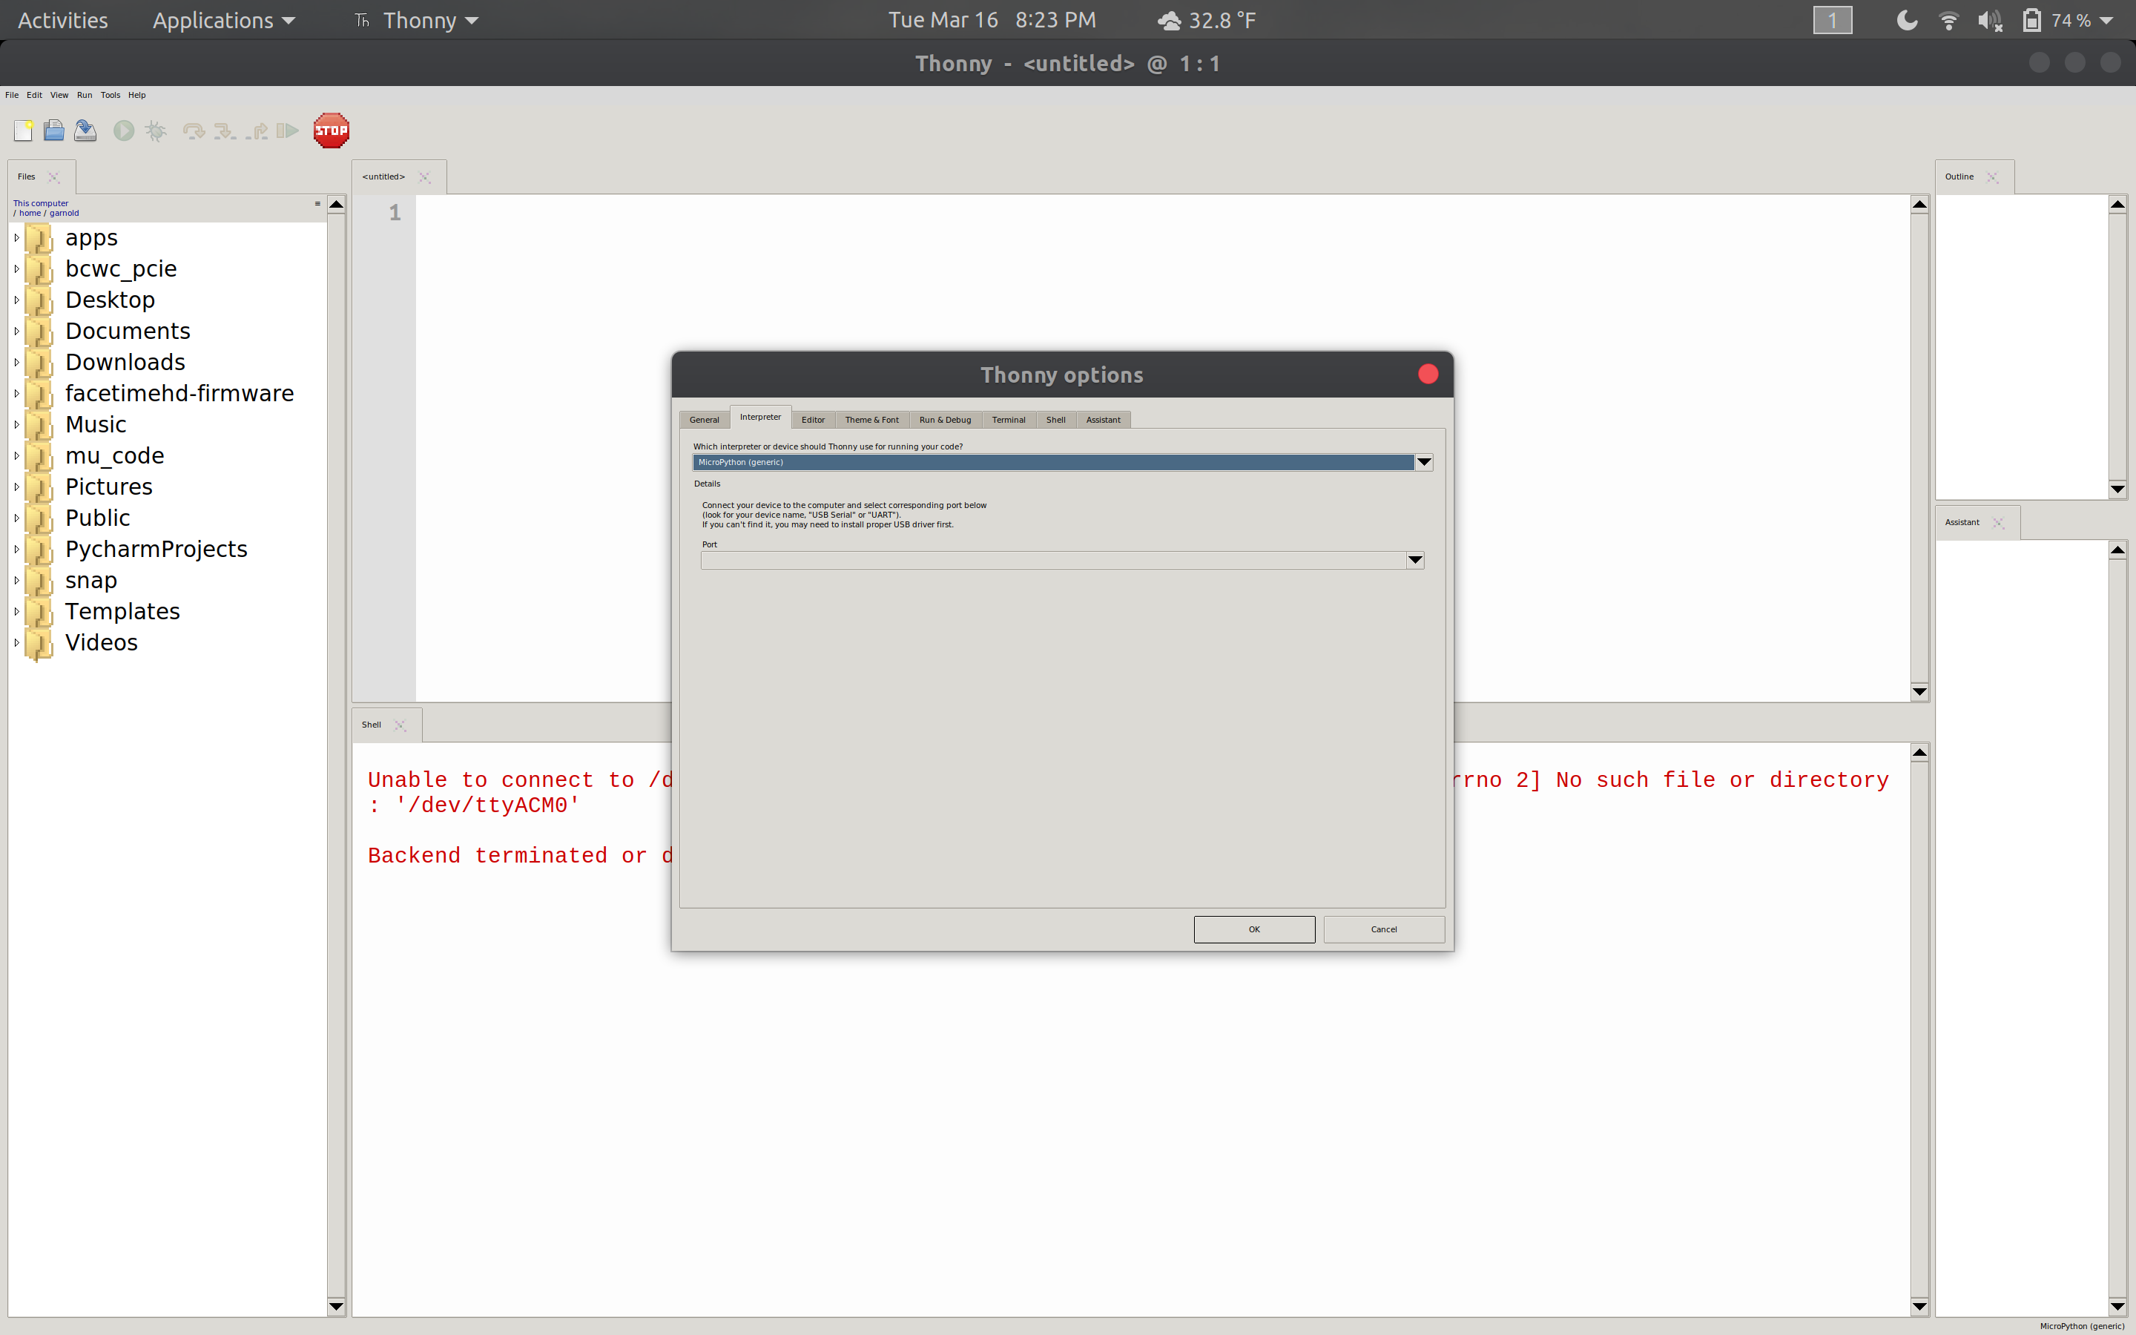Click the garnold path link in Files panel
Viewport: 2136px width, 1335px height.
pyautogui.click(x=64, y=214)
